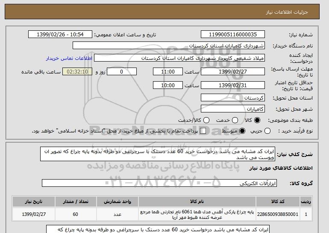Click the product name cell پایه چراغ پارکی
Screen dimensions: 329x233
pyautogui.click(x=197, y=214)
